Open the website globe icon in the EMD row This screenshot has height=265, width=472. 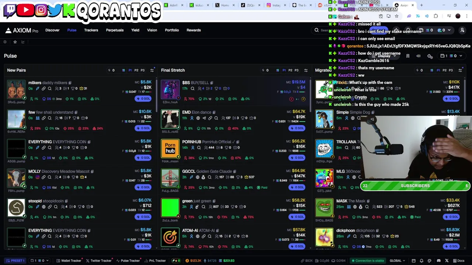click(198, 118)
